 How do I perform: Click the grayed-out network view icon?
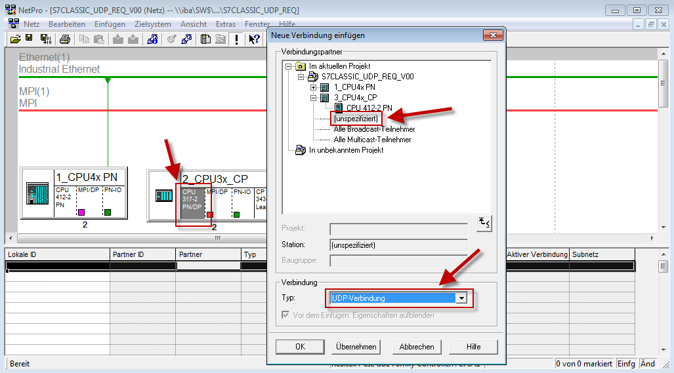(220, 39)
